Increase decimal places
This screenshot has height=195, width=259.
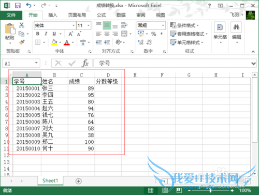(140, 42)
